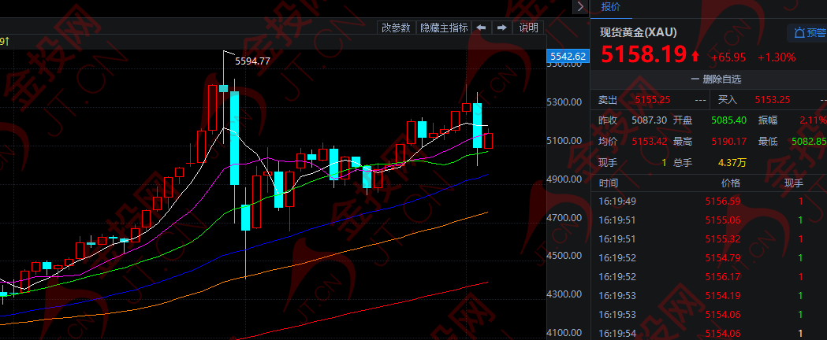
Task: Click the 现货黄金(XAU) title
Action: pyautogui.click(x=638, y=32)
